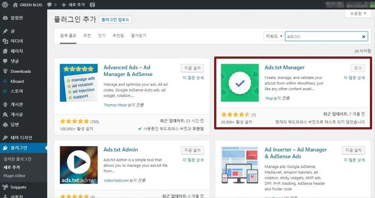Open the WordPress logo menu

[x=5, y=4]
